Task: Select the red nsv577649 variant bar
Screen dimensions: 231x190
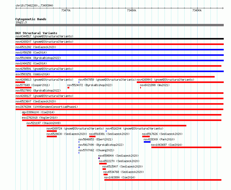Action: [x=23, y=88]
